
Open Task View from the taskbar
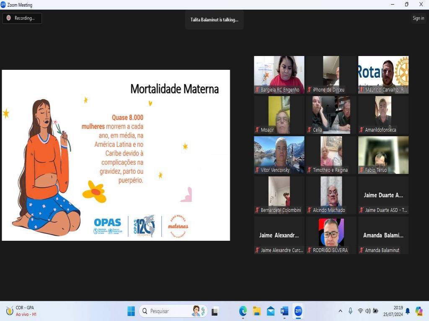pos(215,311)
